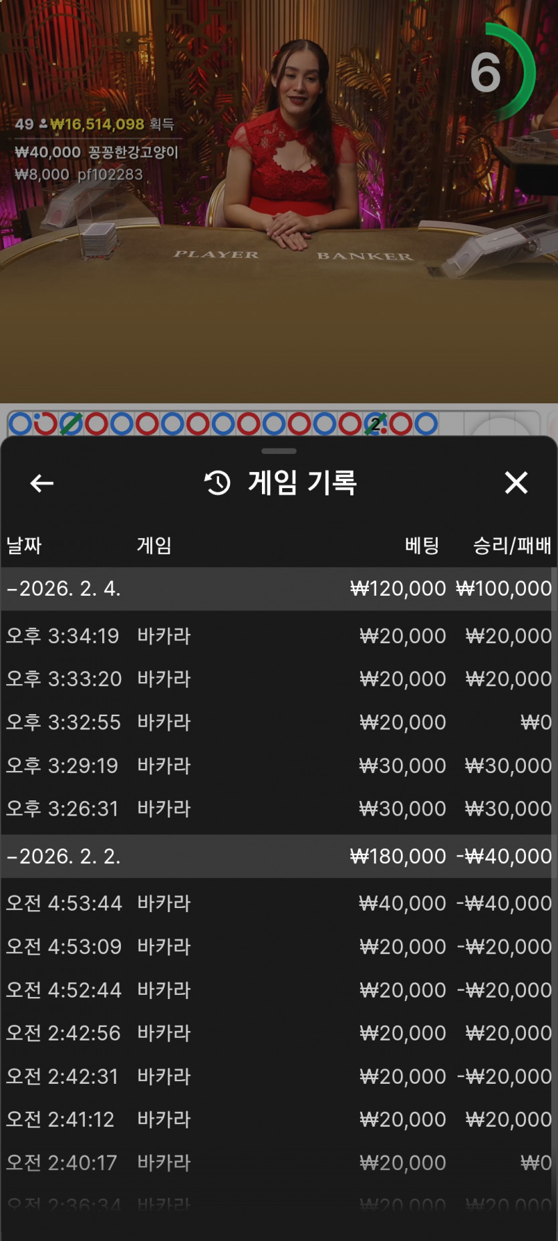The width and height of the screenshot is (558, 1241).
Task: Click the ₩120,000 total bet for 2026. 2. 4.
Action: pos(398,588)
